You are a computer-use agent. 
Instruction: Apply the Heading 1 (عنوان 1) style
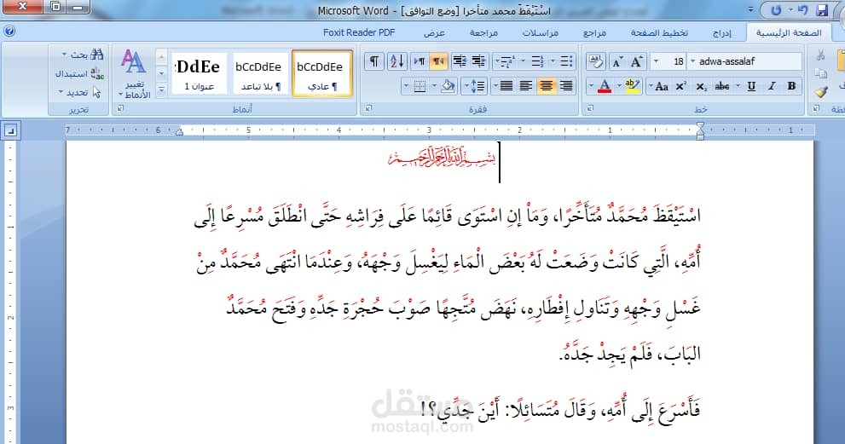click(x=199, y=74)
